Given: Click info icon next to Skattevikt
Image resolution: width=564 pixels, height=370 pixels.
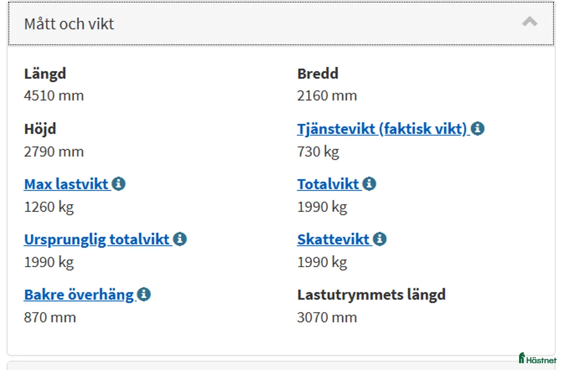Looking at the screenshot, I should (380, 240).
